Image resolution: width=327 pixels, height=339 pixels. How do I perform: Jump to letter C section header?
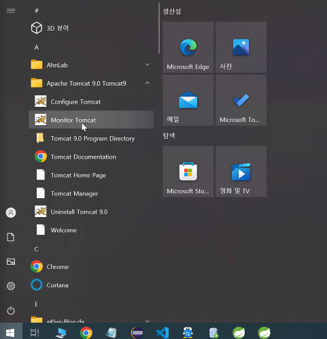(36, 249)
